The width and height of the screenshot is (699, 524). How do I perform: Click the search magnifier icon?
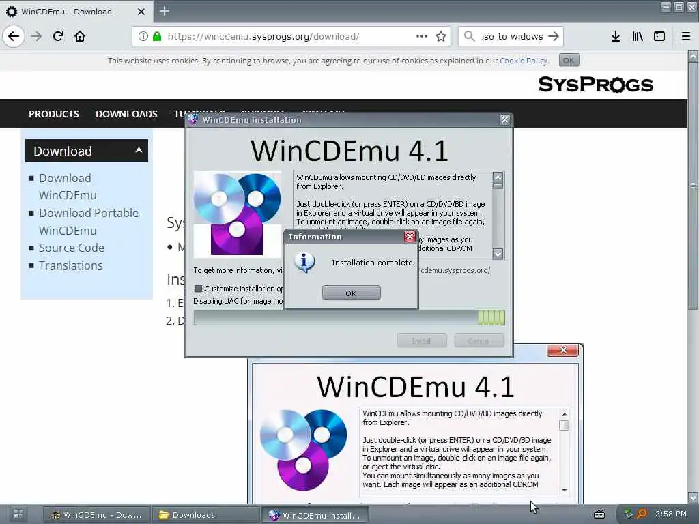(470, 36)
